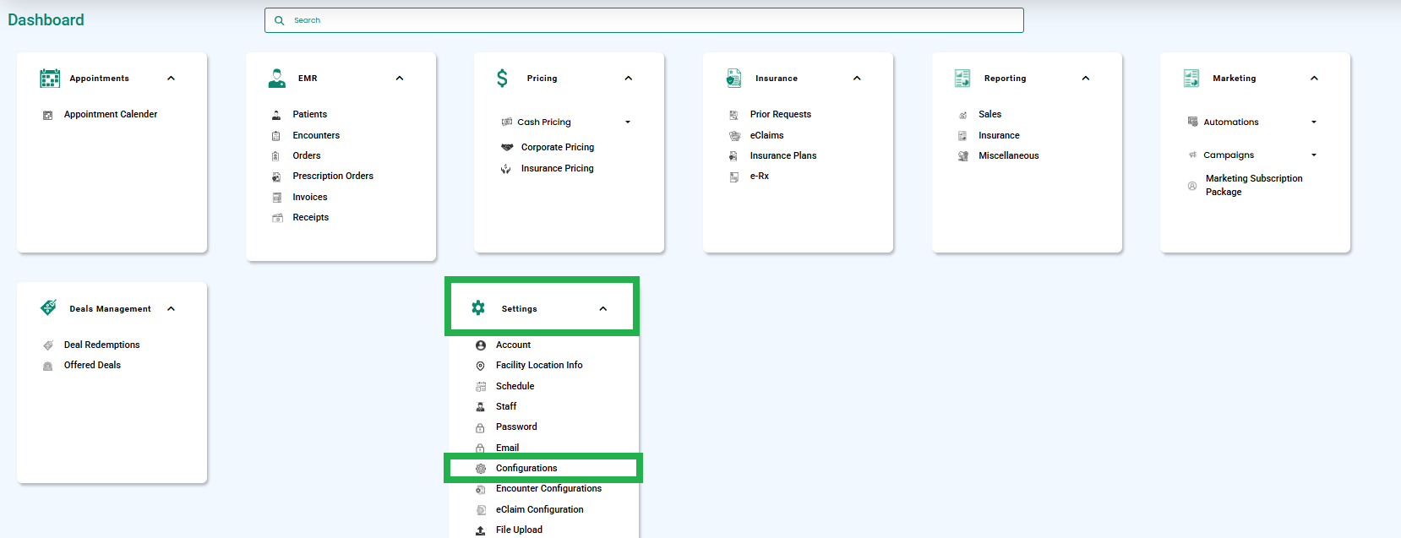
Task: Click the Configurations label in Settings
Action: click(x=526, y=469)
